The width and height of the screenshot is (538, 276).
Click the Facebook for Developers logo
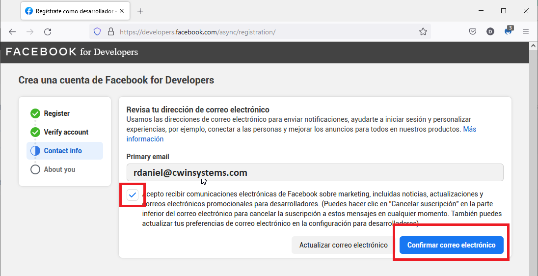click(72, 52)
